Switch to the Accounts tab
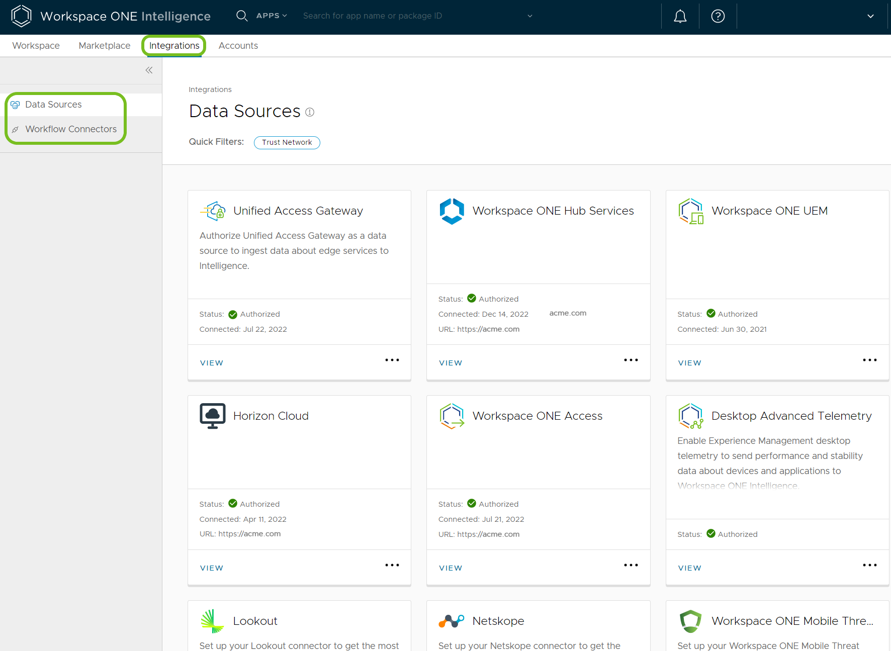The image size is (891, 651). [x=238, y=46]
